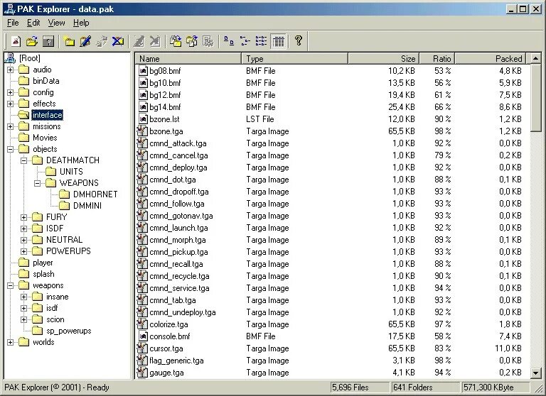Open the Help menu
The image size is (546, 396).
pyautogui.click(x=81, y=23)
